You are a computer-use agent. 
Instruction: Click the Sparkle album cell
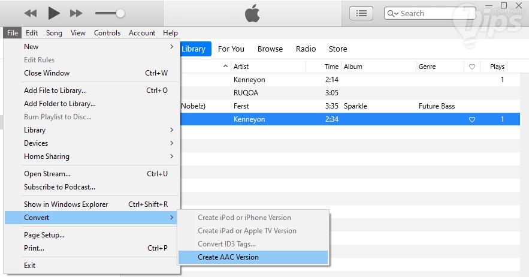(x=355, y=106)
